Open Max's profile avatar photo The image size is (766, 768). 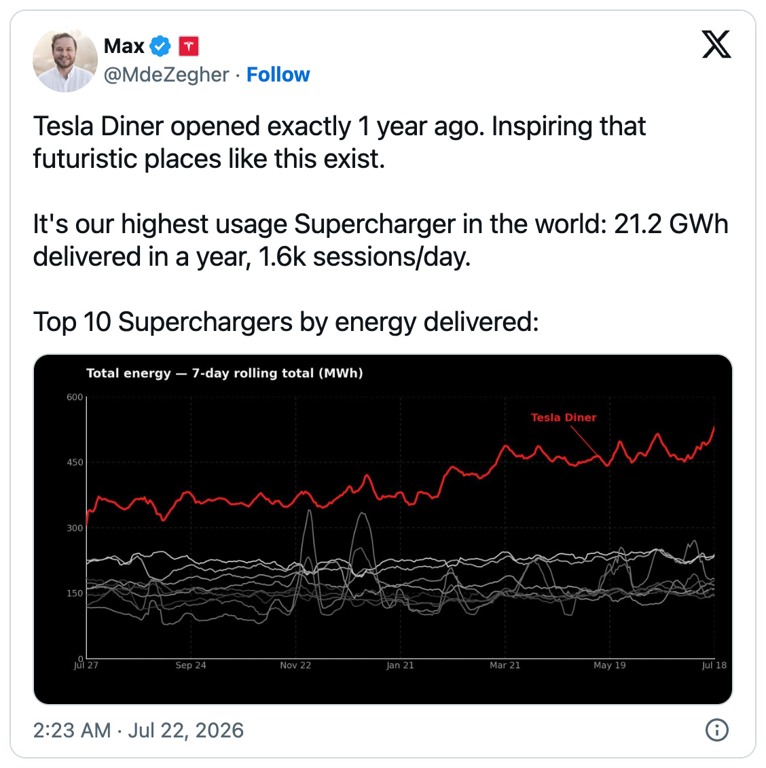pos(65,60)
